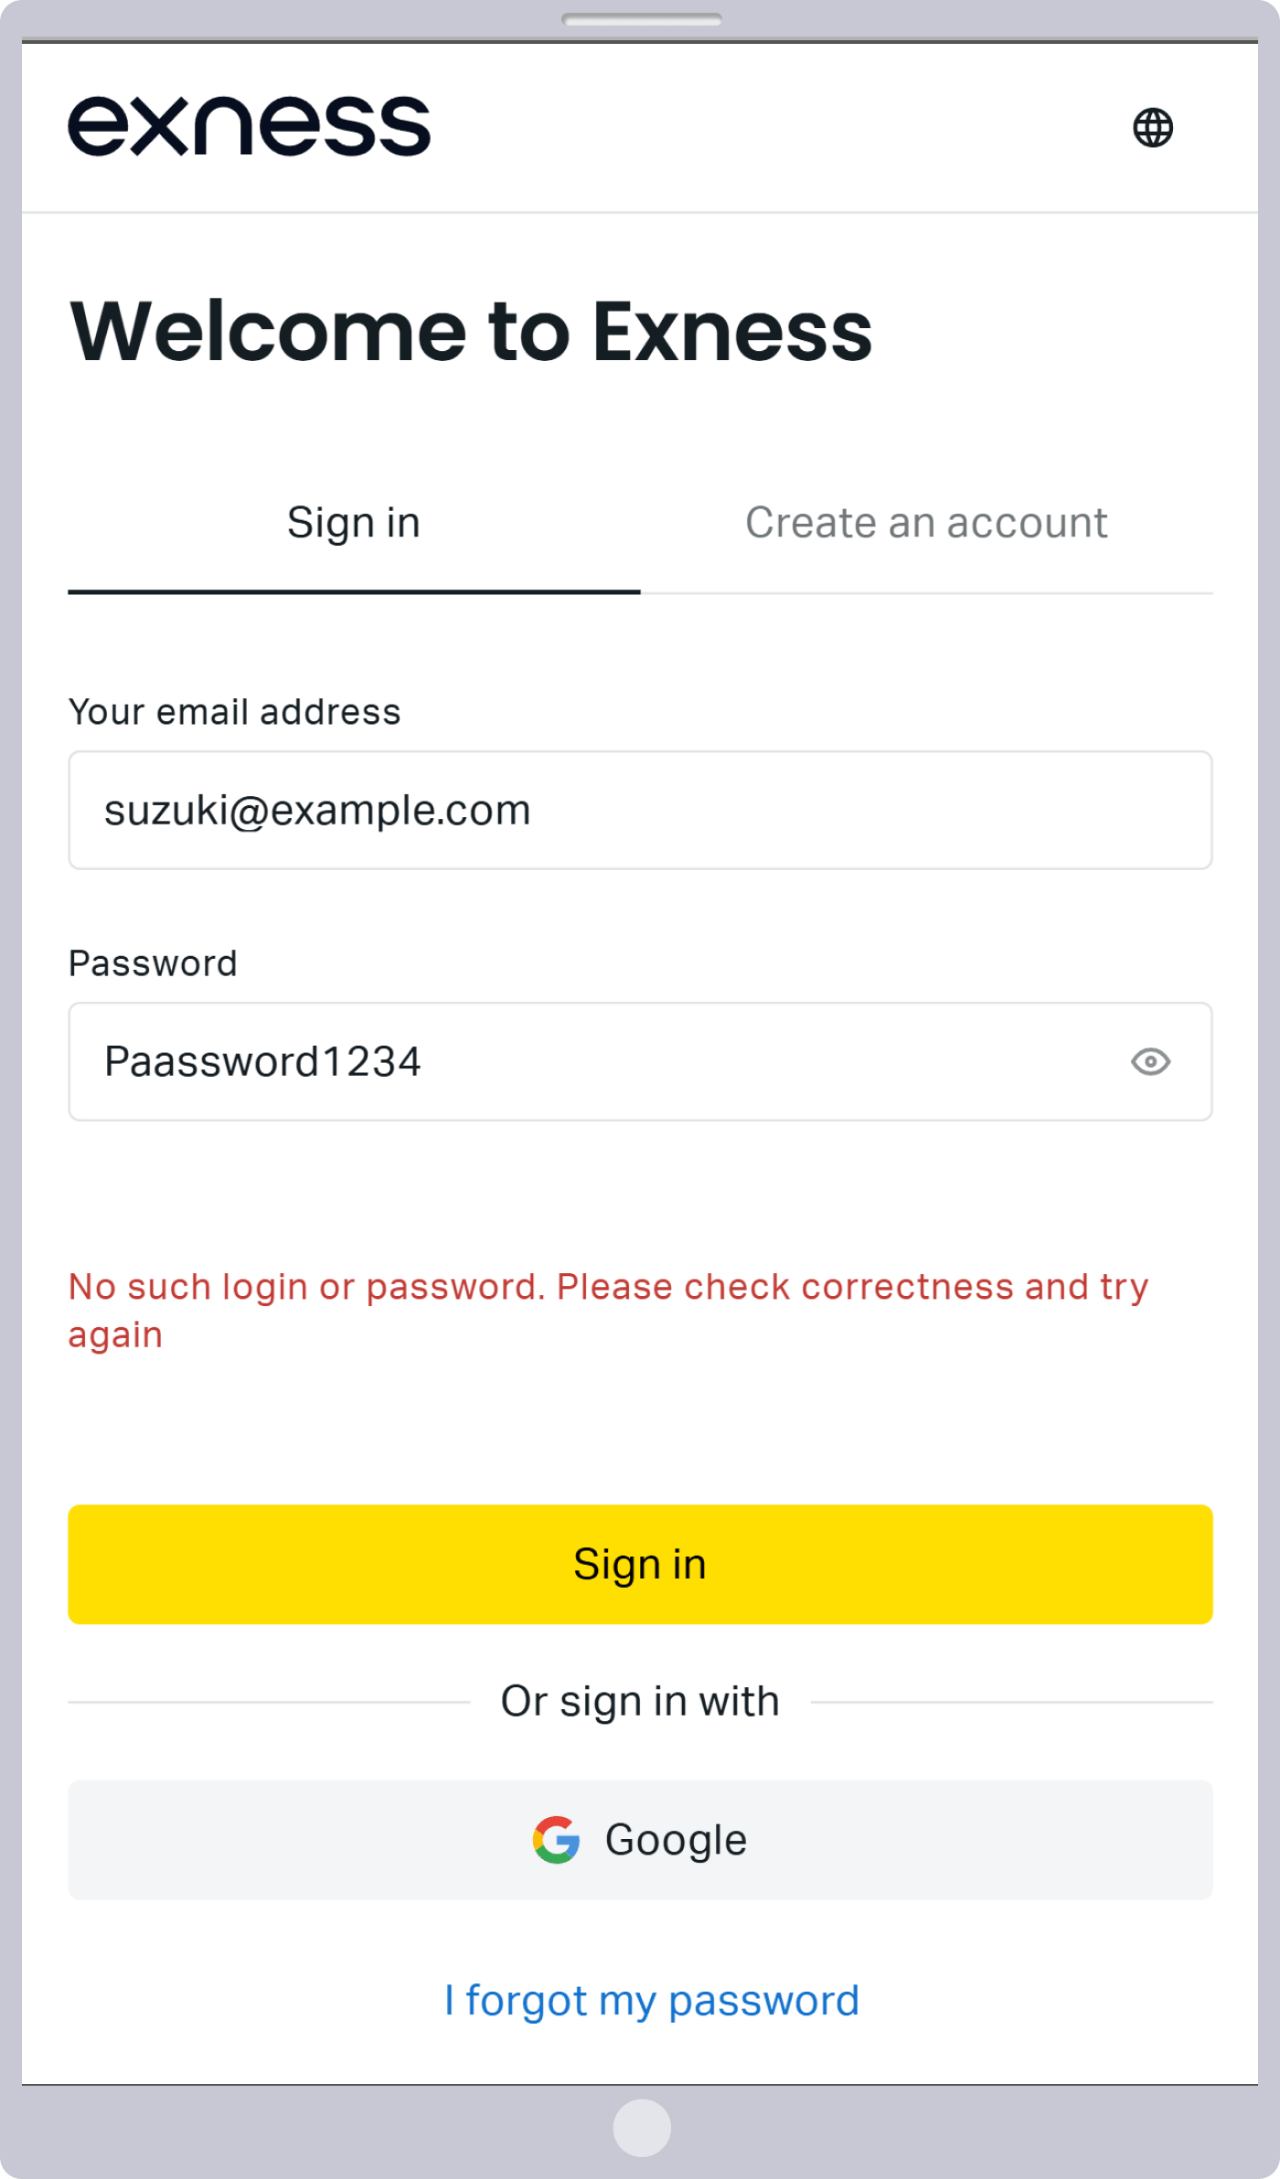Open I forgot my password link

[652, 2000]
